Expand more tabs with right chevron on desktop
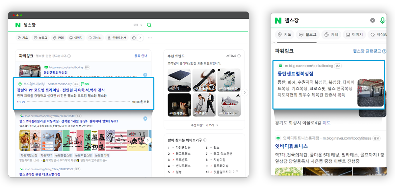The width and height of the screenshot is (395, 189). click(x=140, y=38)
